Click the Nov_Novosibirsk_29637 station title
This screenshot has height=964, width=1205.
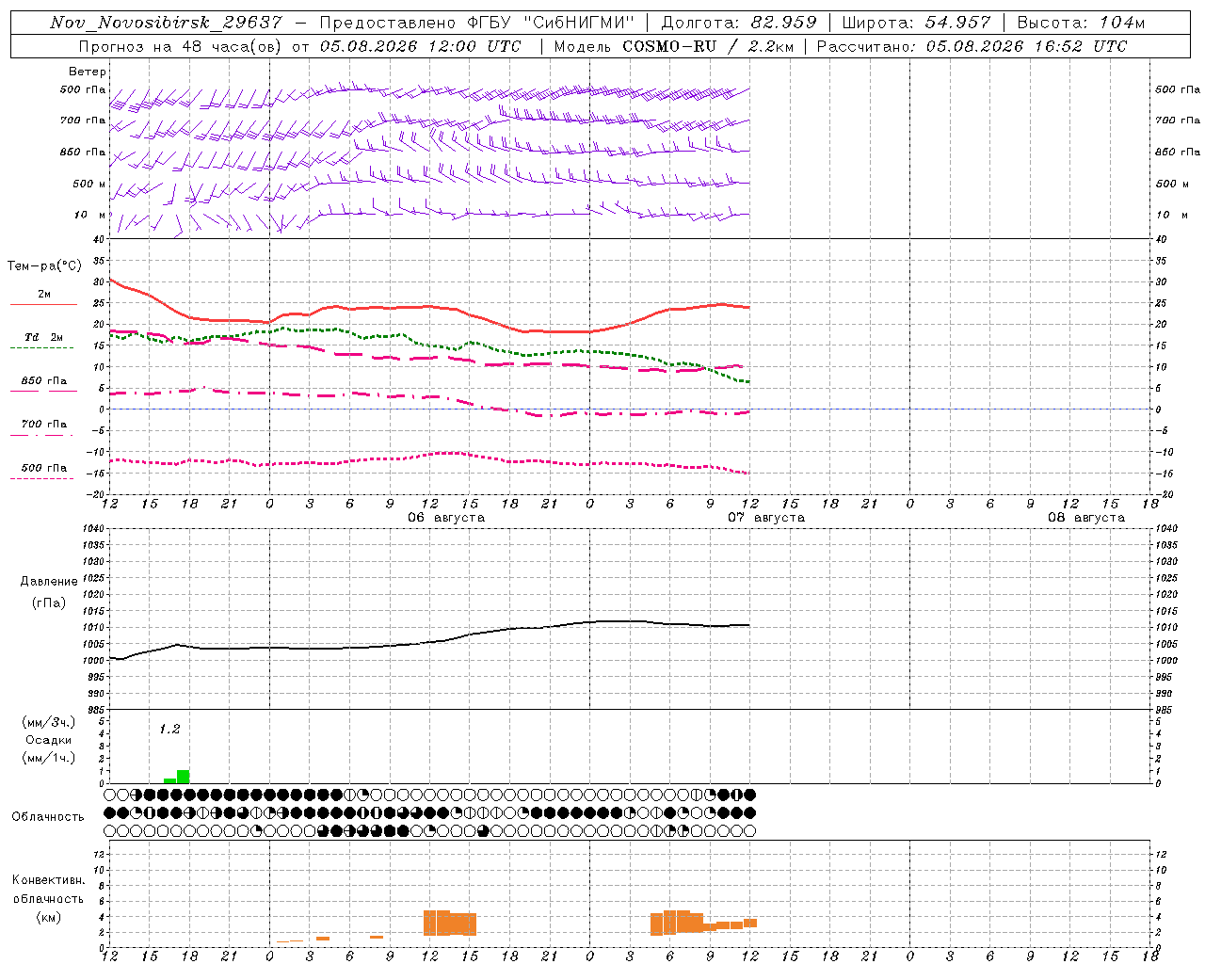click(166, 23)
